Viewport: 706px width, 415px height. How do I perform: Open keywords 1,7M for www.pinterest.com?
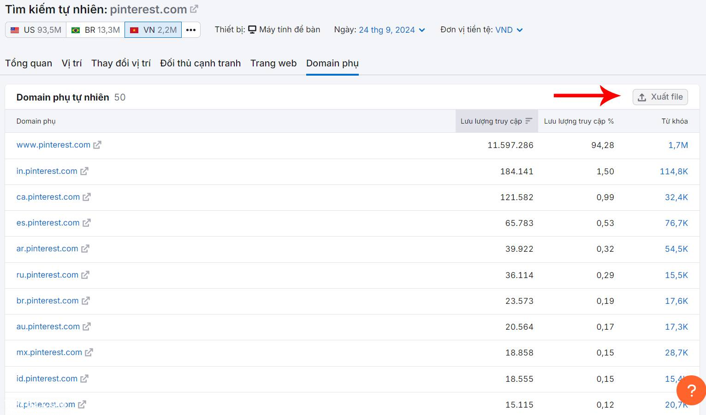pyautogui.click(x=678, y=145)
